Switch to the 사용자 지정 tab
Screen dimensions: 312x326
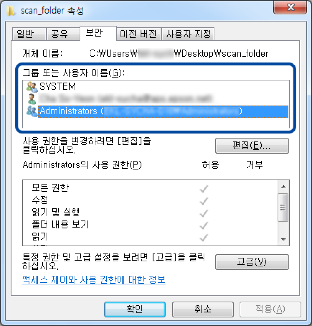[x=188, y=34]
